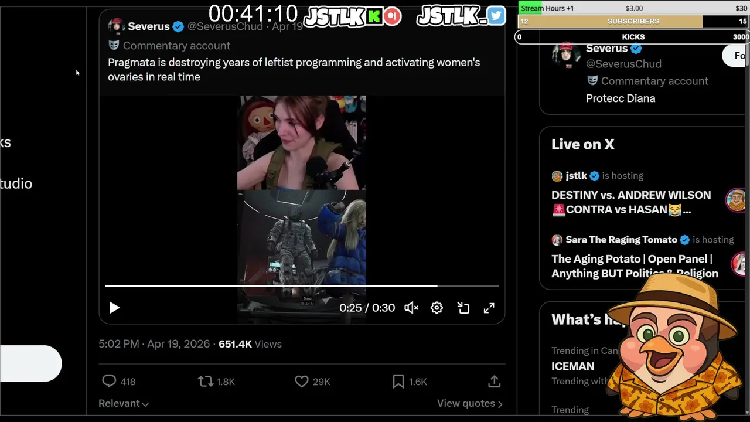The image size is (750, 422).
Task: Click the 651.4K Views count
Action: click(250, 344)
